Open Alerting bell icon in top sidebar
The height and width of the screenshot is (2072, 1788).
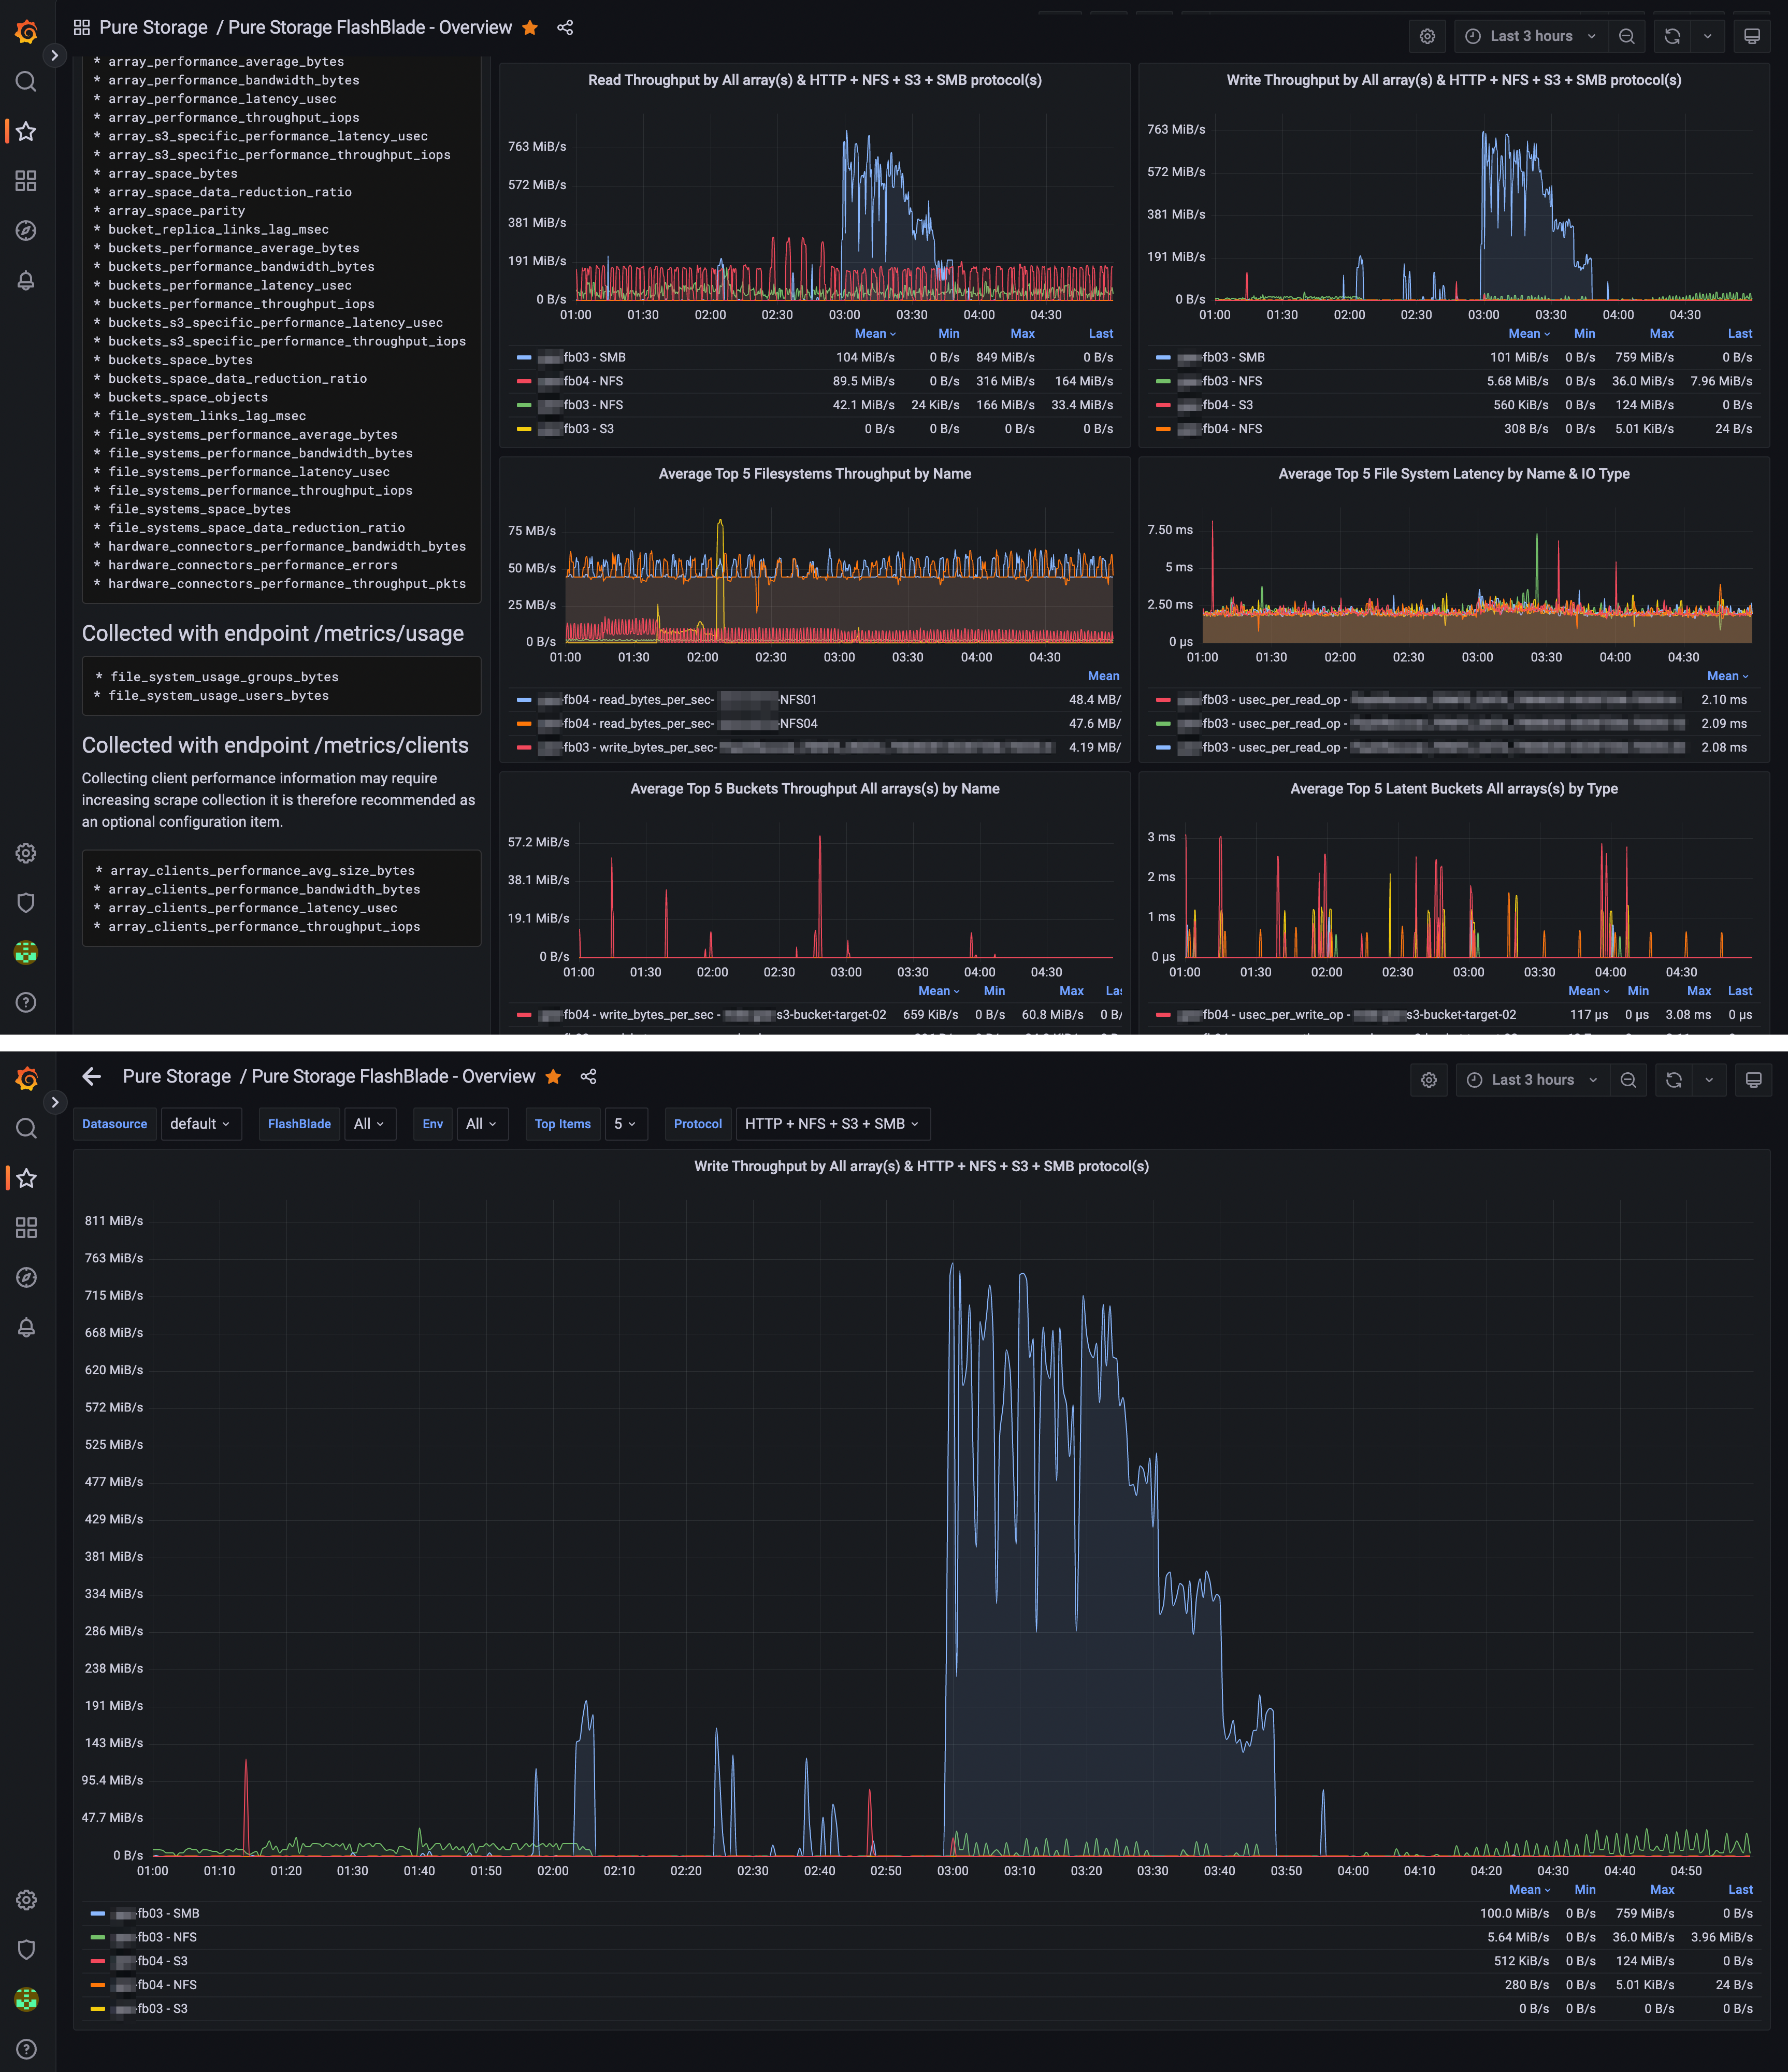click(27, 281)
